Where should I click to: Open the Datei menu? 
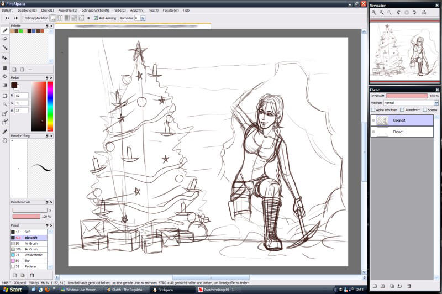point(8,11)
